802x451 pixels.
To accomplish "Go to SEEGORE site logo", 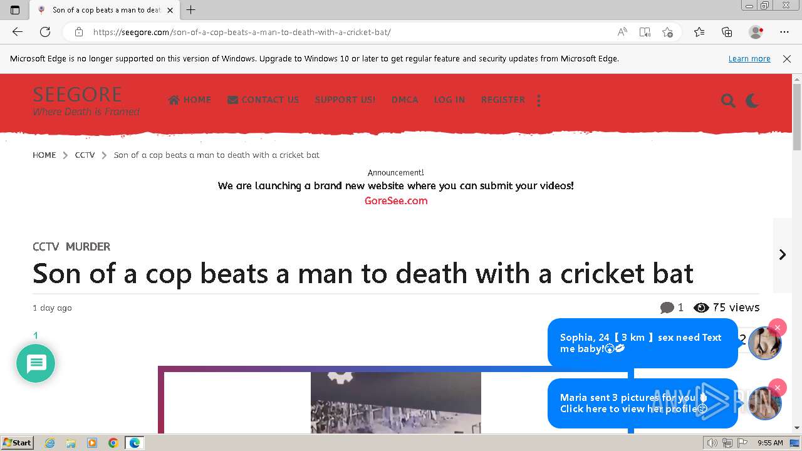I will point(77,94).
